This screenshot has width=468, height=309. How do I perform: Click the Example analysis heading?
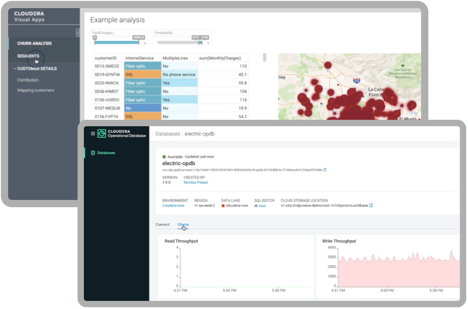117,20
